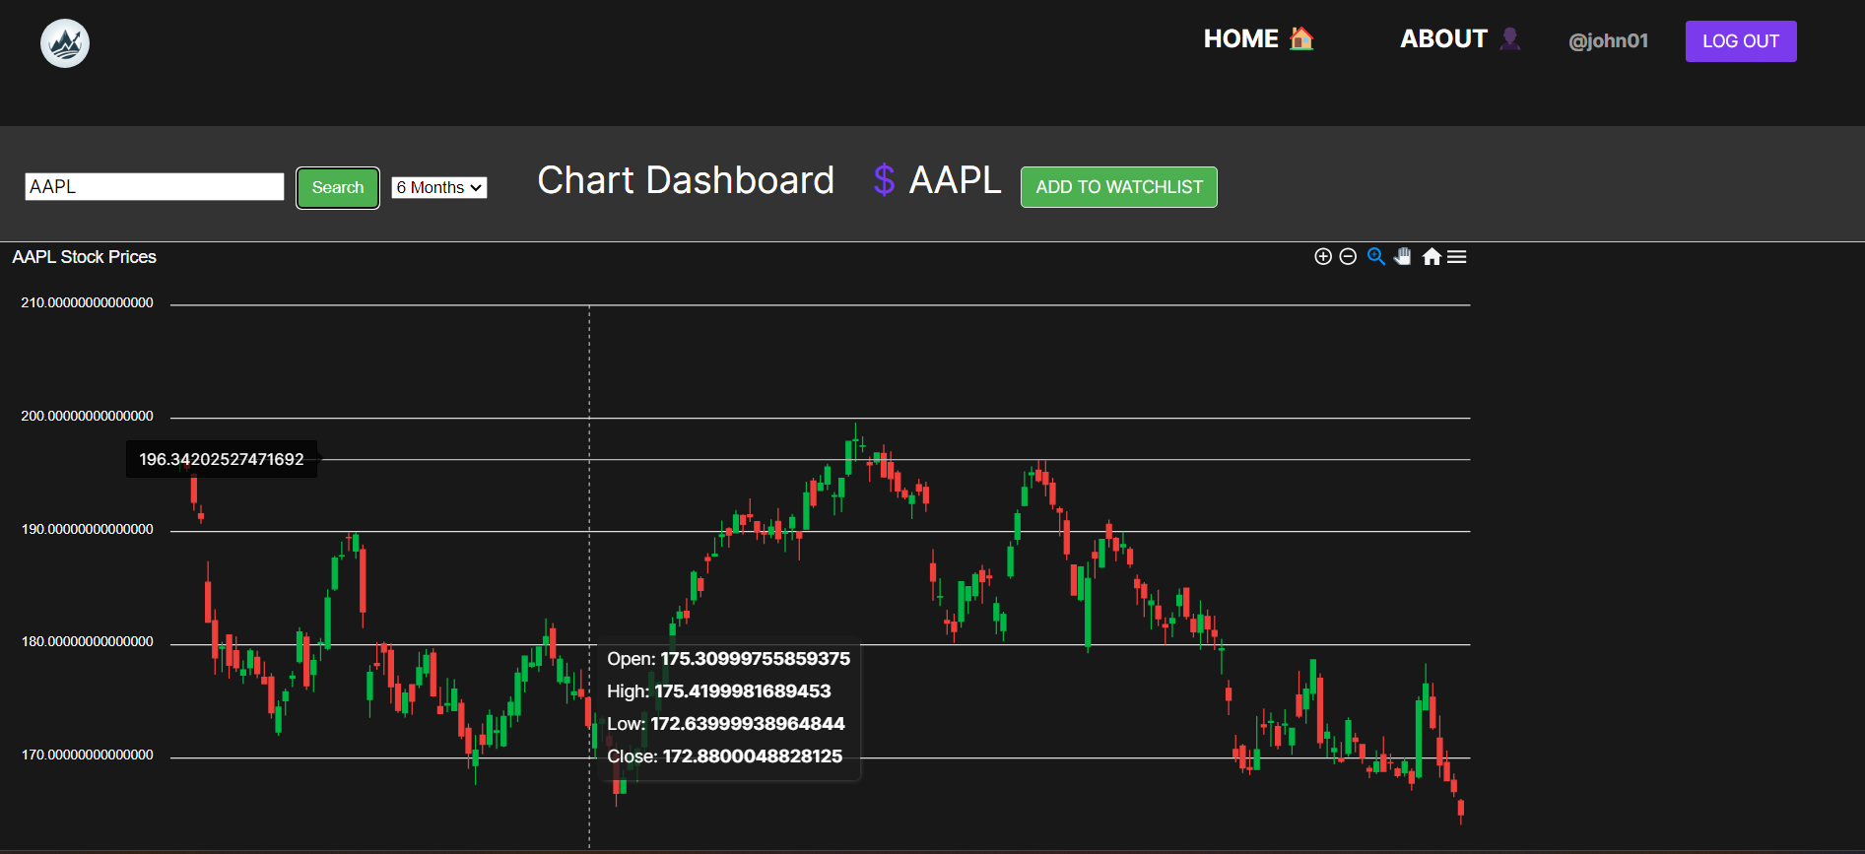Click the High 175.4199981689453 tooltip line
This screenshot has width=1865, height=854.
[x=719, y=690]
